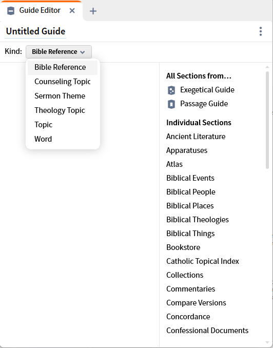Click the Guide Editor tab icon

point(11,10)
